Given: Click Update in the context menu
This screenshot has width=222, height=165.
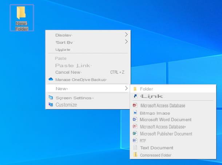Looking at the screenshot, I should 63,49.
